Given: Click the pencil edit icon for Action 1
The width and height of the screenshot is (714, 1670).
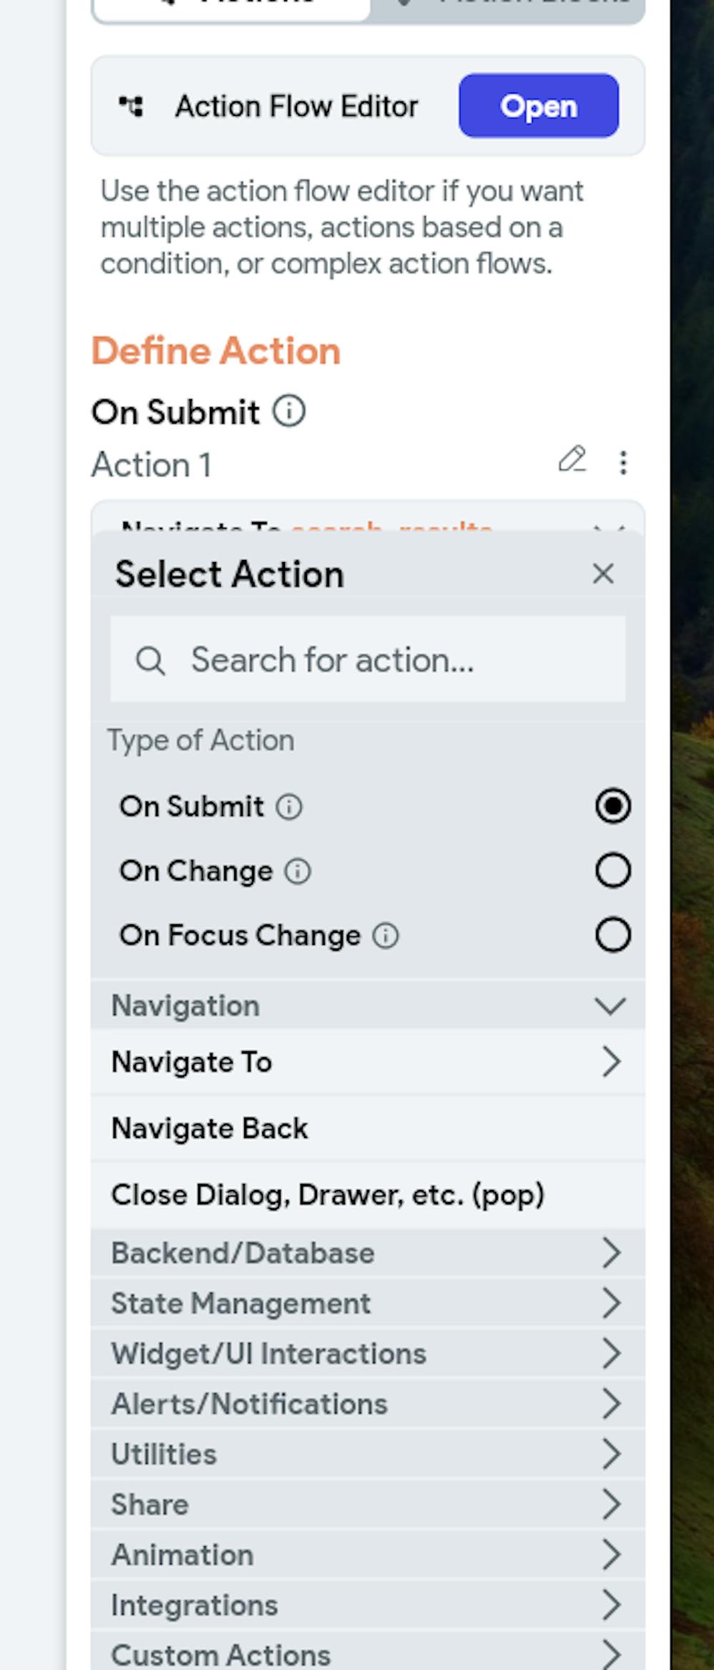Looking at the screenshot, I should pyautogui.click(x=572, y=460).
